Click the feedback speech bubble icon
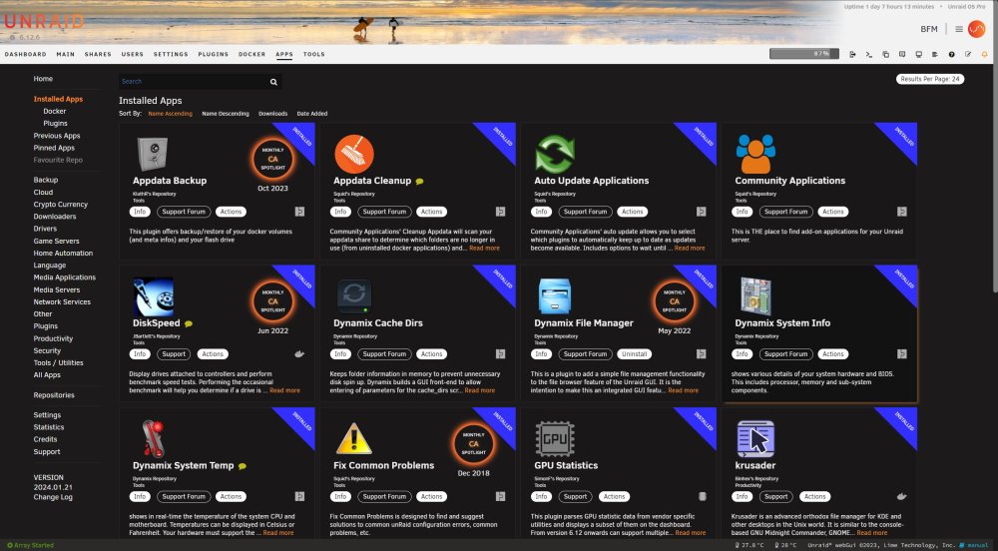998x551 pixels. tap(902, 55)
